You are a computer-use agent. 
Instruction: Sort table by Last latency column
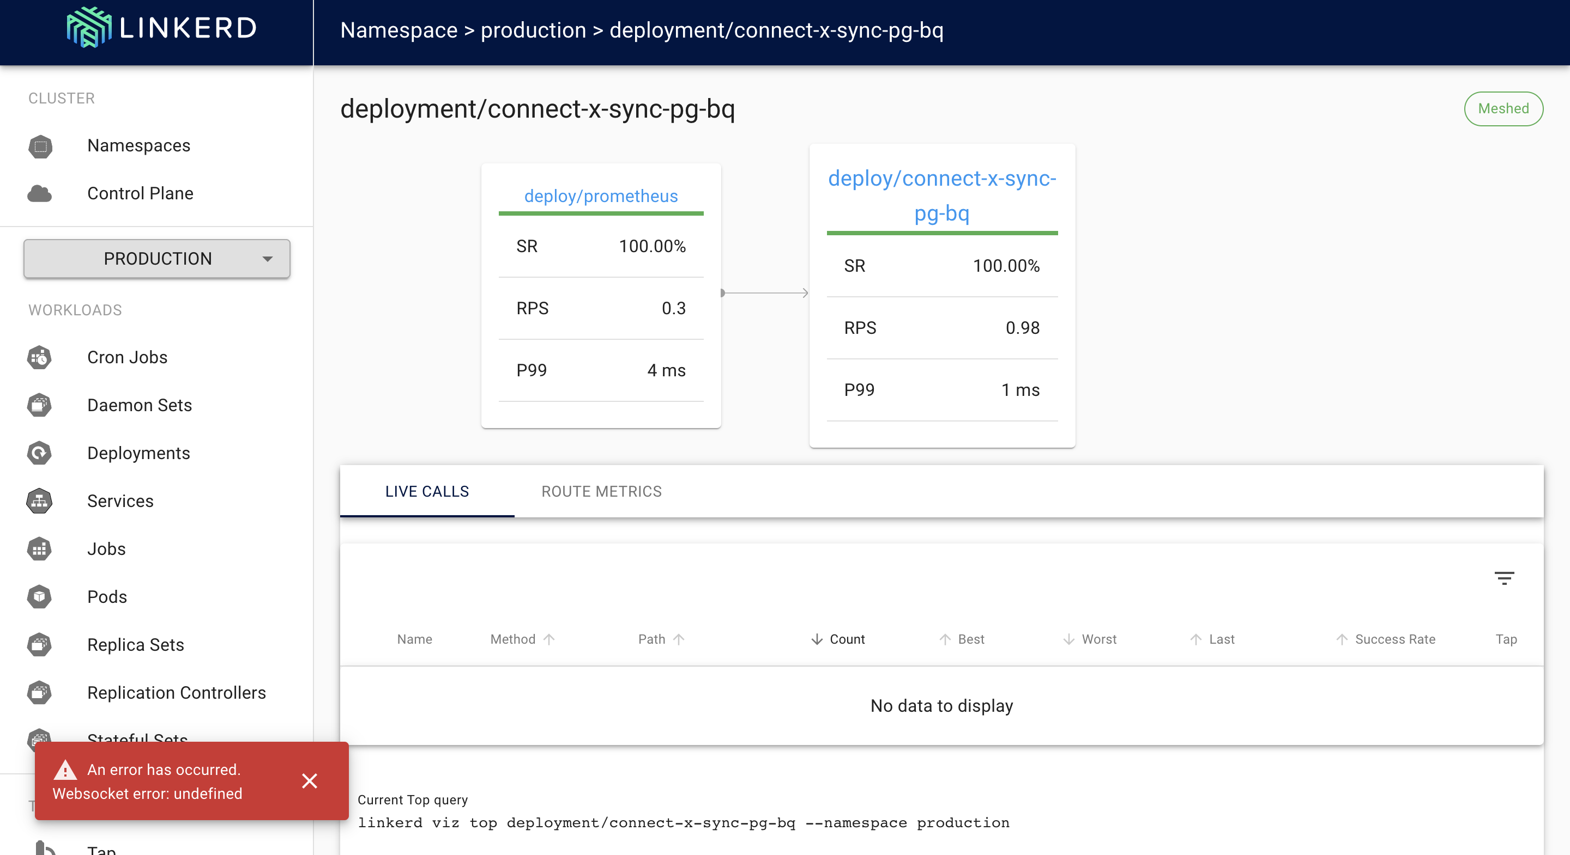1212,639
